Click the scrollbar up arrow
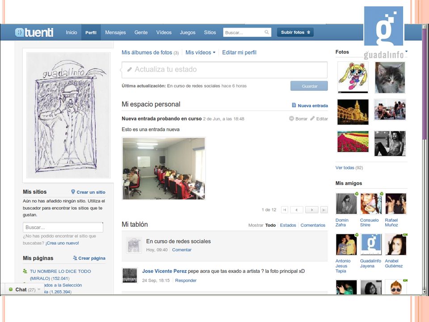429x322 pixels. (425, 27)
